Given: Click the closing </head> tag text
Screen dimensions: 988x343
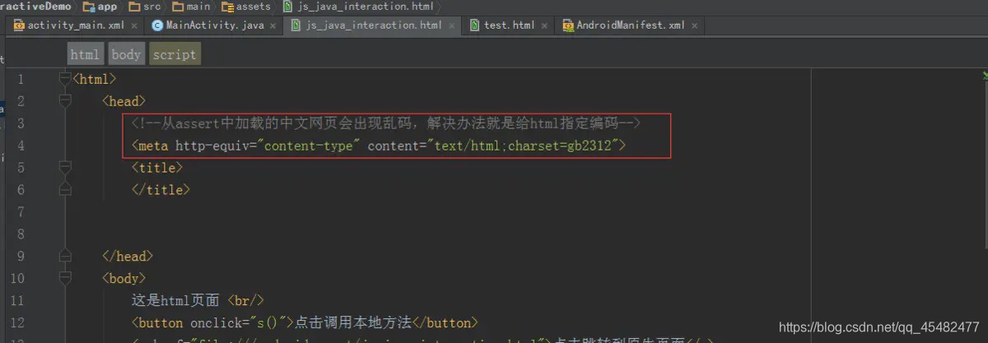Looking at the screenshot, I should click(x=128, y=256).
